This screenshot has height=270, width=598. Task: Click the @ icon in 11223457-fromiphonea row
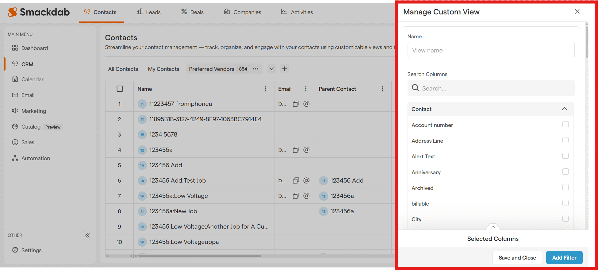tap(306, 104)
